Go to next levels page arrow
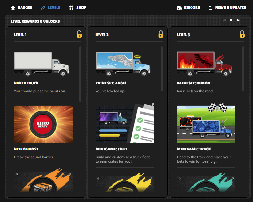This screenshot has width=253, height=202. pos(238,20)
